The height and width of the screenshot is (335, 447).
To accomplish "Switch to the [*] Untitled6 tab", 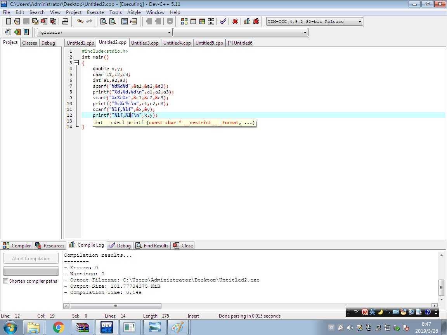I will [x=240, y=43].
